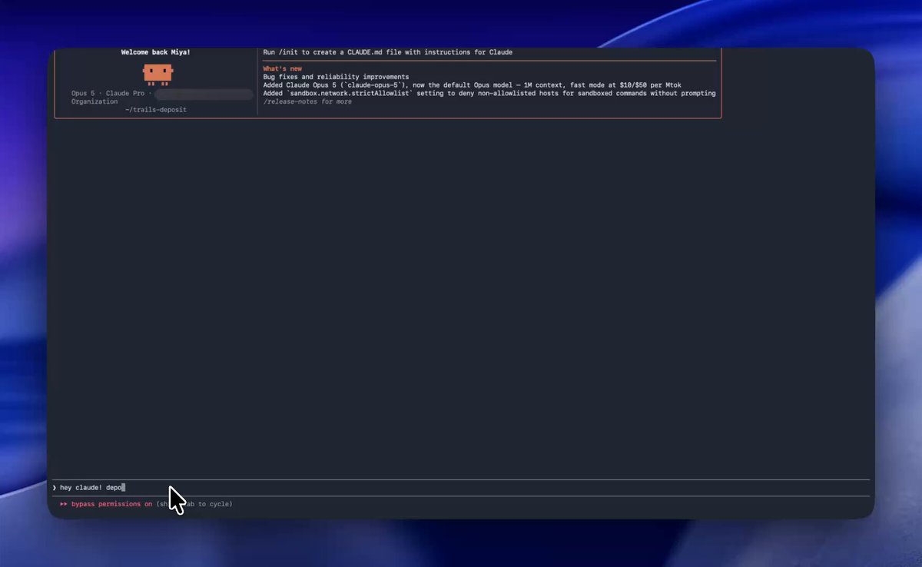
Task: Click the 'Organization' label
Action: point(95,101)
